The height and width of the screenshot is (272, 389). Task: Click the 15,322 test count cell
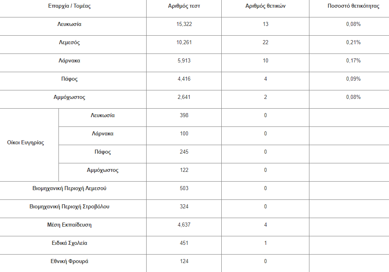pos(184,24)
